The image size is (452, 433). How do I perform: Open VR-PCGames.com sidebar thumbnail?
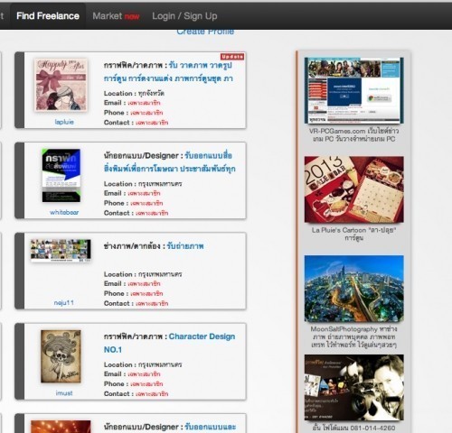(354, 90)
